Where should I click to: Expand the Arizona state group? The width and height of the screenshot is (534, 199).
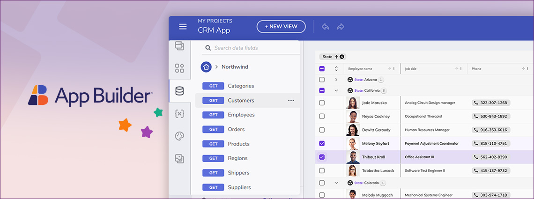click(x=336, y=80)
